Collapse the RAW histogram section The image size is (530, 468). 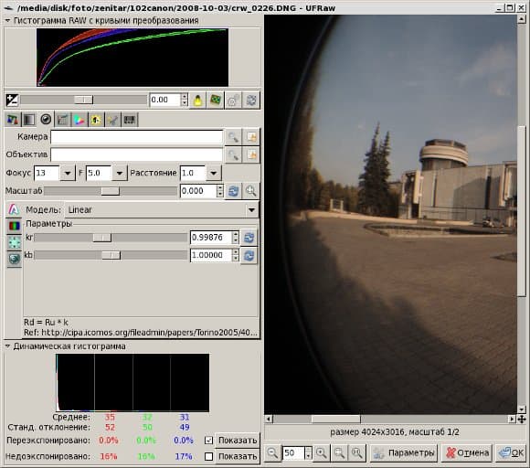tap(7, 21)
